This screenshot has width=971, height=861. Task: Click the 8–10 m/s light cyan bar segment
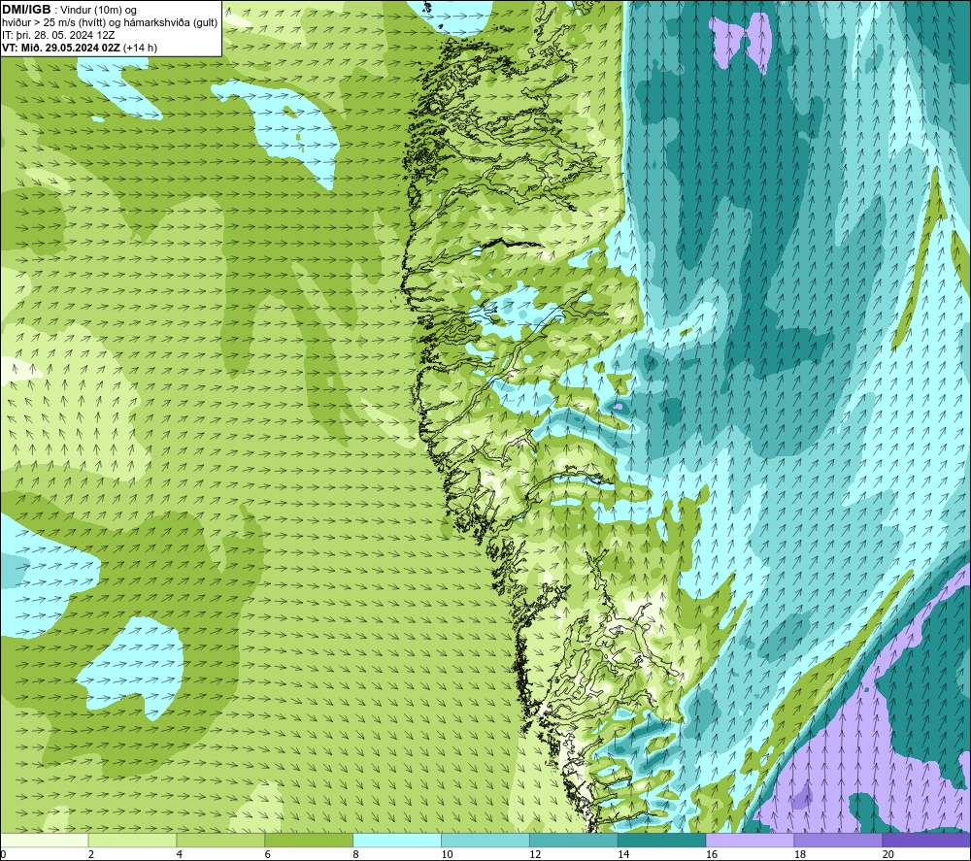[x=397, y=840]
